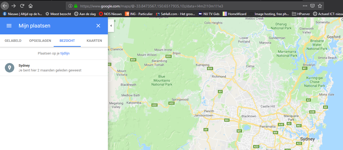Select the BEZOCHT tab
Viewport: 343px width, 150px height.
[x=67, y=41]
